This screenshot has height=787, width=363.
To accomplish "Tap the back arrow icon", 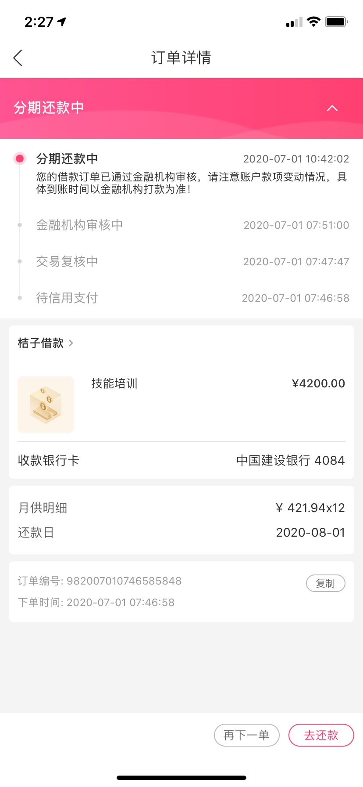I will click(x=18, y=58).
